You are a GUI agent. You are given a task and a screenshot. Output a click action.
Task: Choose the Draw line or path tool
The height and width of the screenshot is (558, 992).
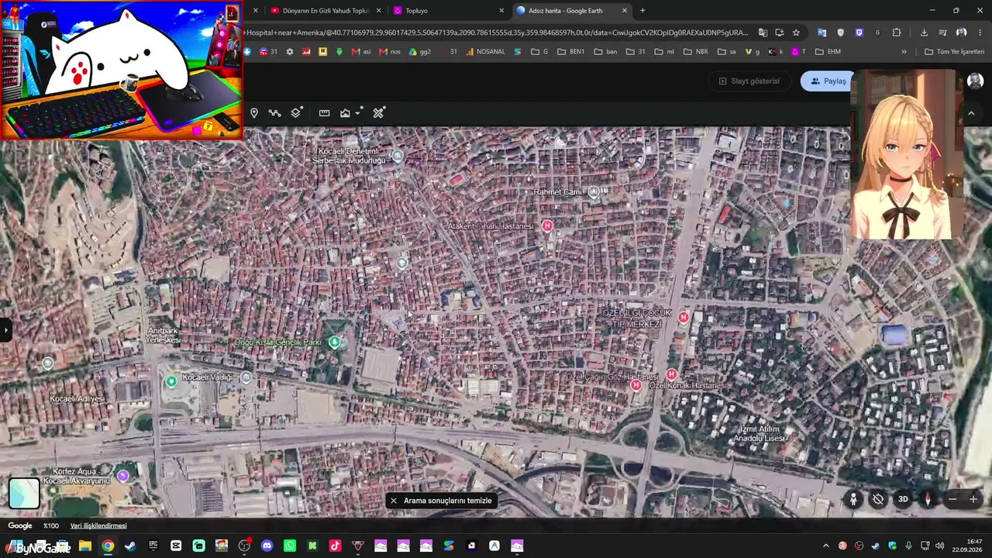pos(274,113)
